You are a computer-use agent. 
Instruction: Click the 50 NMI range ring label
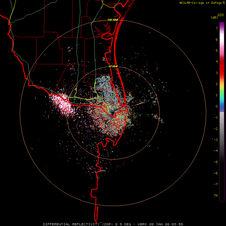113,67
